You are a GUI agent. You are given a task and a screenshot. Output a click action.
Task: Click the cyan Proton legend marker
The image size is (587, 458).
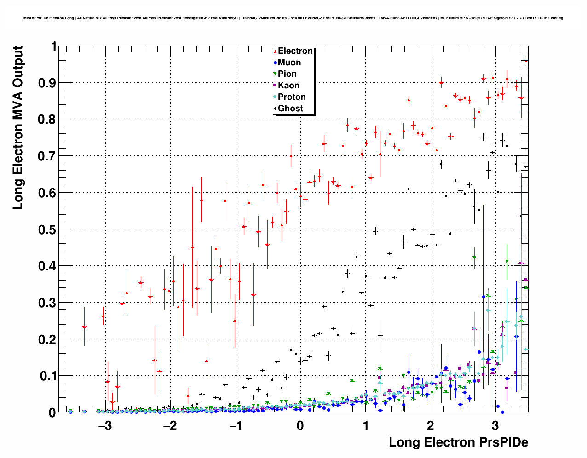point(275,97)
